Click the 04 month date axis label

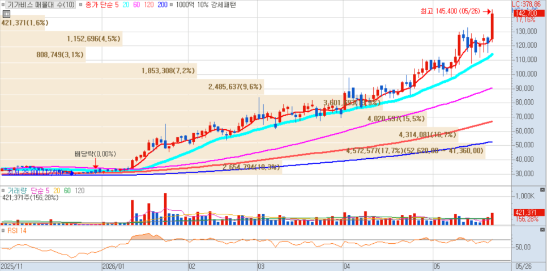(347, 266)
